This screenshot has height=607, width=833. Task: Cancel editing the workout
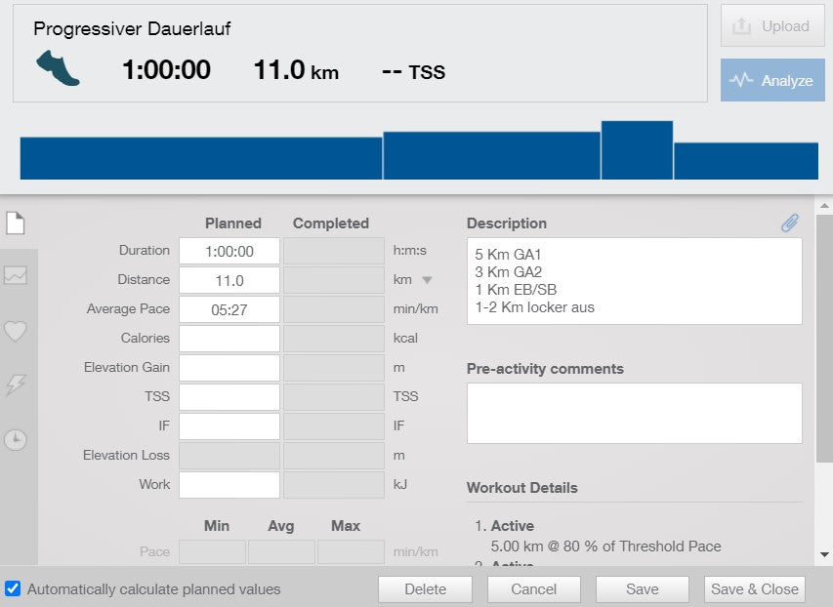(x=533, y=589)
